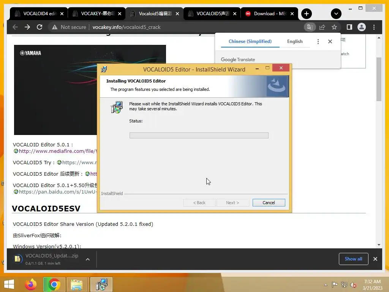The height and width of the screenshot is (292, 389).
Task: Click the installer icon in the taskbar
Action: pyautogui.click(x=101, y=284)
